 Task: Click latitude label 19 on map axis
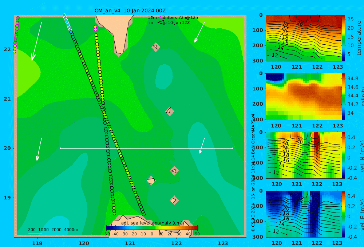coord(7,198)
